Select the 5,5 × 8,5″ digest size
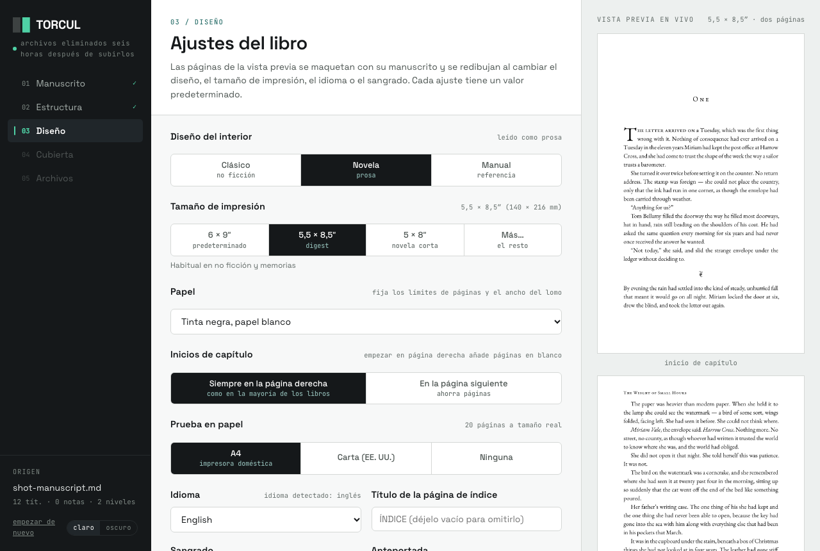 click(317, 240)
